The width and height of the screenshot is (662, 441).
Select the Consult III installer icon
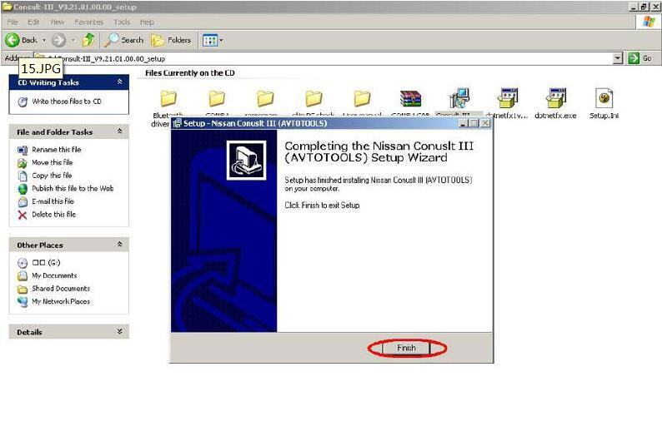[459, 97]
